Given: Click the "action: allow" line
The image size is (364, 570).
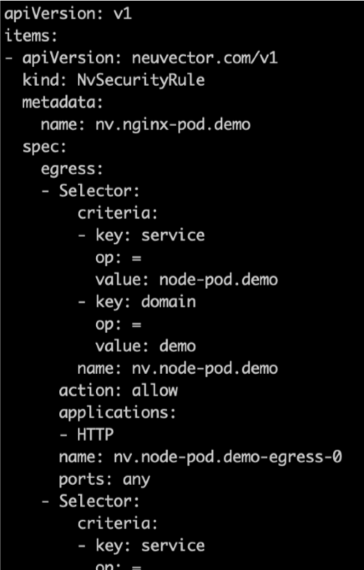Looking at the screenshot, I should click(118, 391).
